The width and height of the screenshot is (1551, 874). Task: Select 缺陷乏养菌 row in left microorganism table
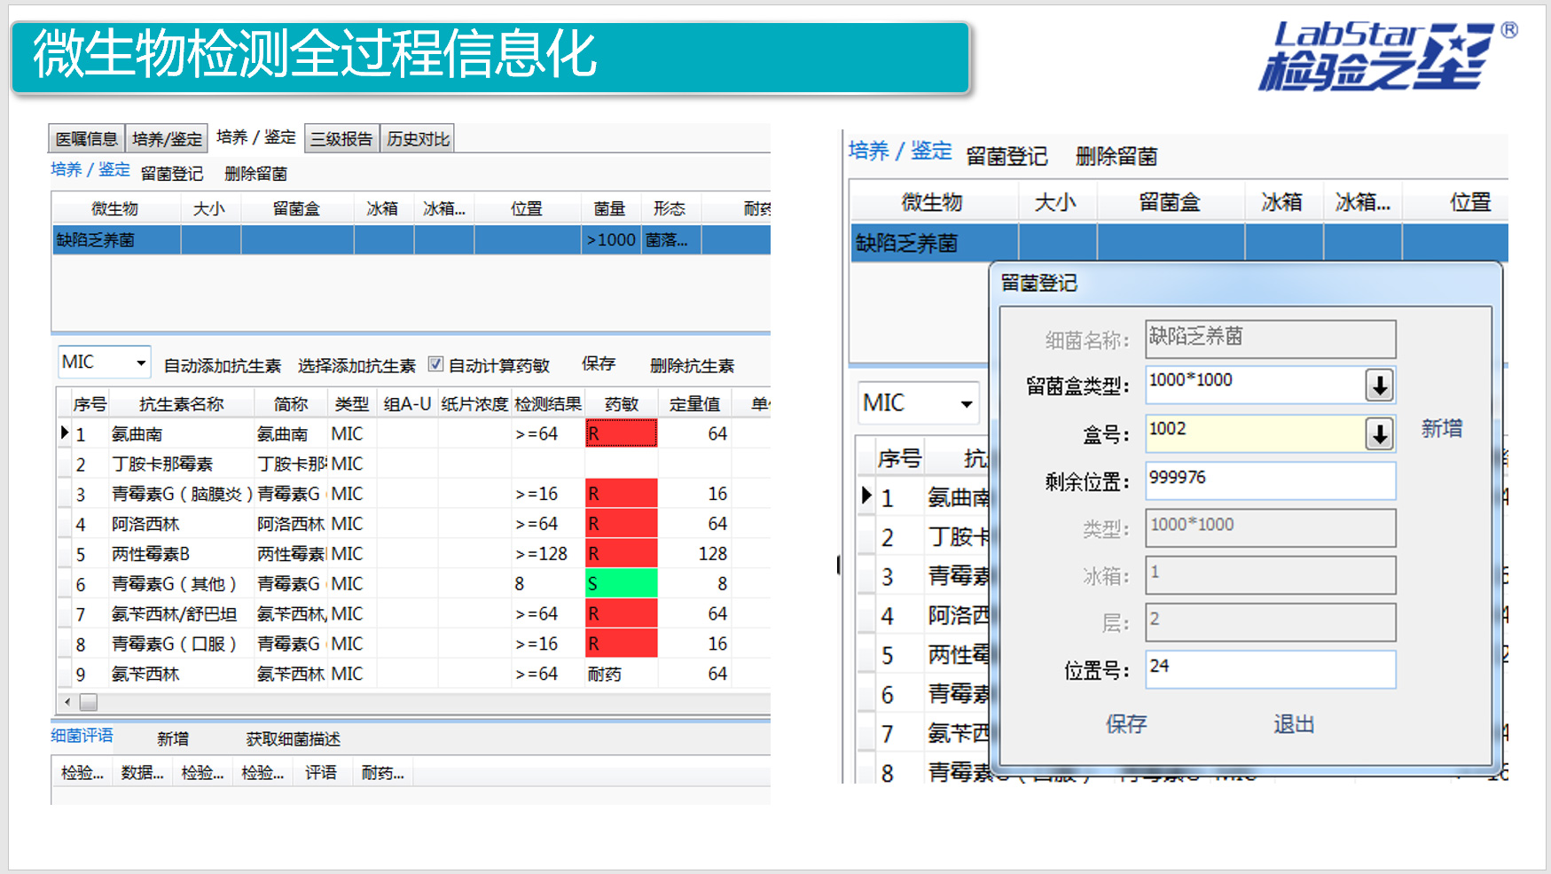point(411,239)
